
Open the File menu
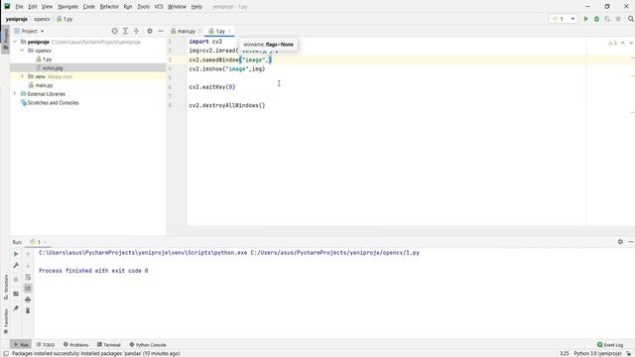coord(19,7)
